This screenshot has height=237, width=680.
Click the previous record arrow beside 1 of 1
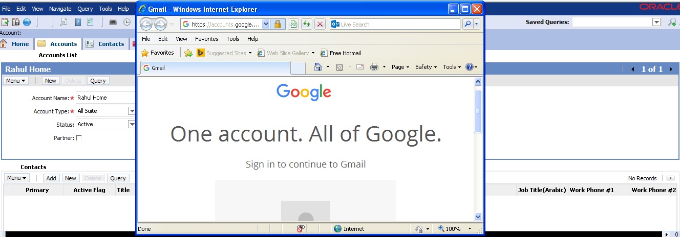pos(633,69)
